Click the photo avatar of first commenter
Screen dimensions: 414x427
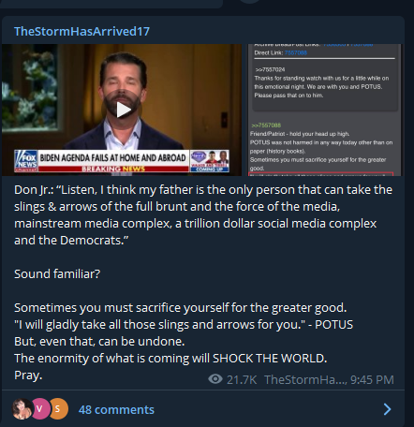pyautogui.click(x=22, y=409)
